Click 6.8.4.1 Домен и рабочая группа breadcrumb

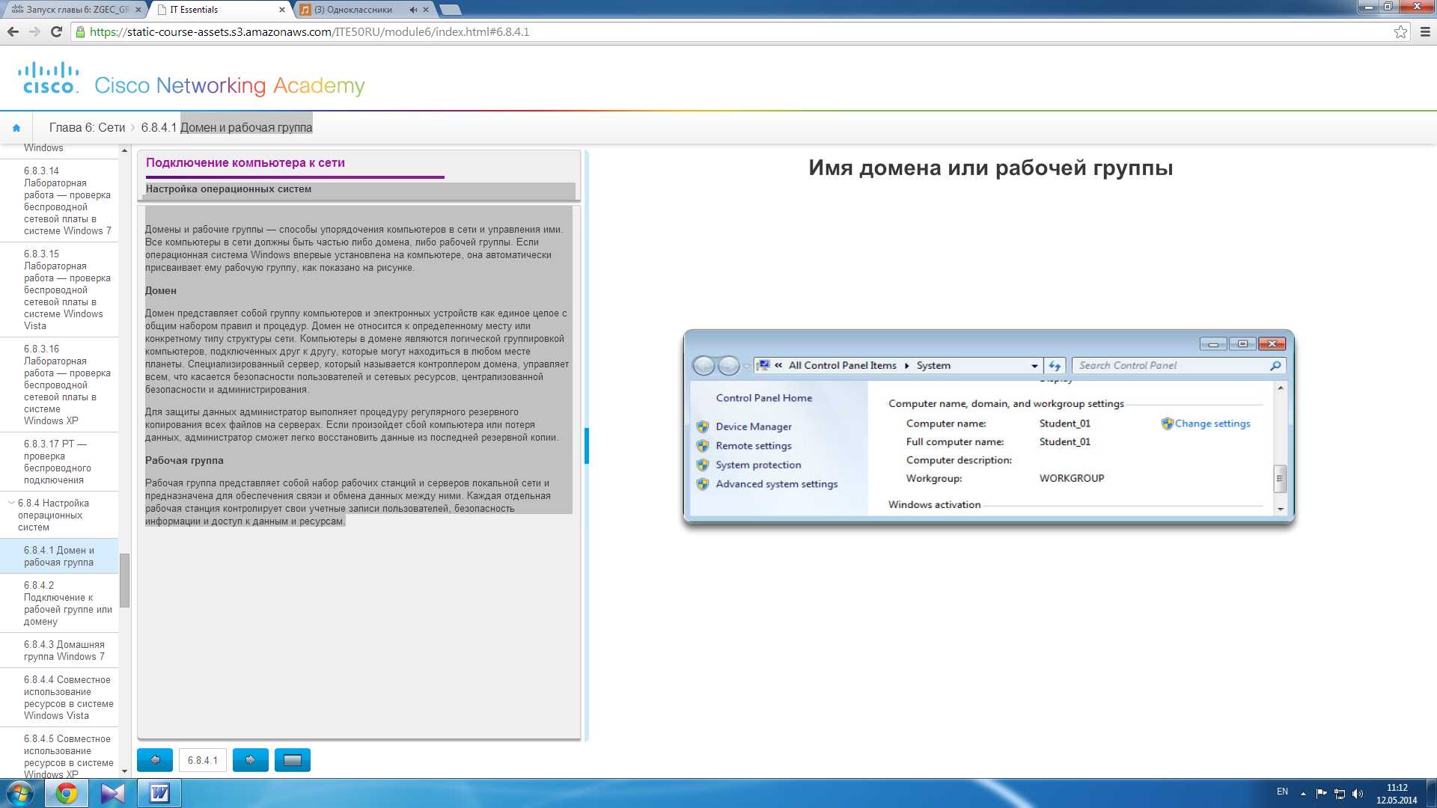tap(227, 127)
